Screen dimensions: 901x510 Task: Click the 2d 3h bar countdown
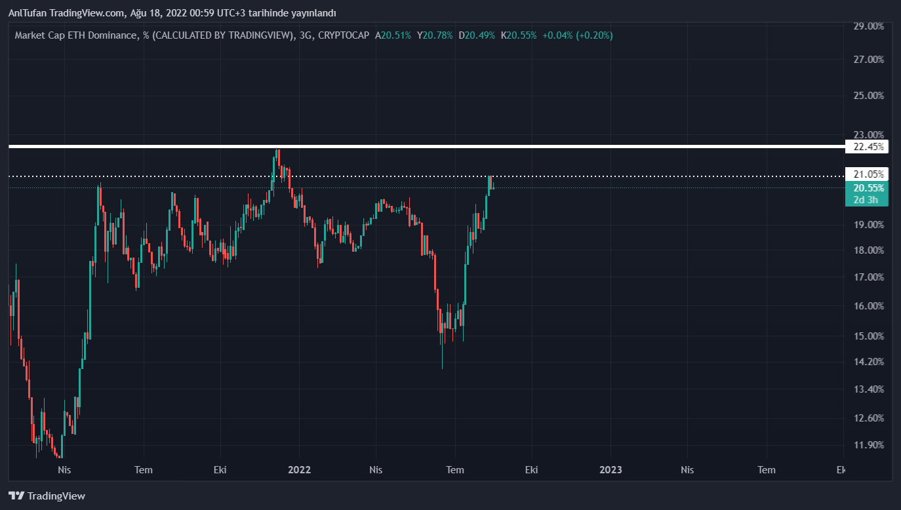[867, 199]
